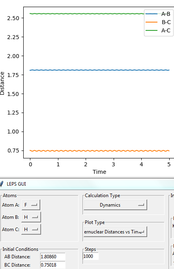Click the green A-C line swatch in legend

coord(152,30)
